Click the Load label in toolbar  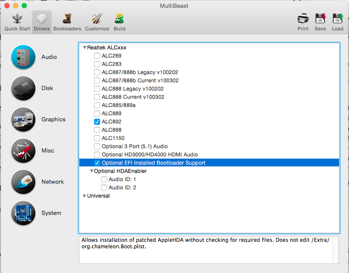tap(337, 29)
